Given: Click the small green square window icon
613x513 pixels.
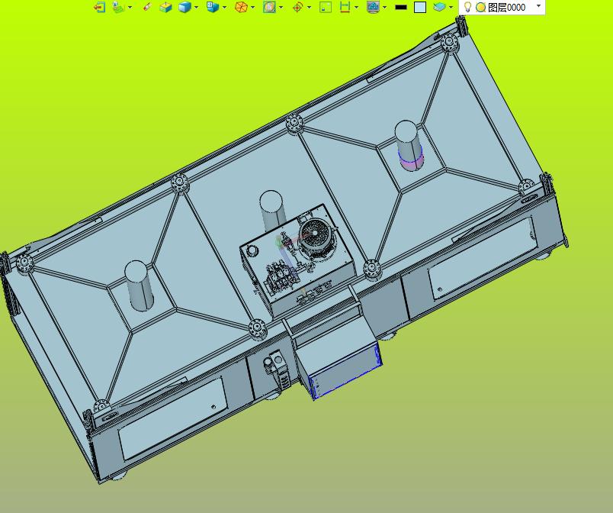Looking at the screenshot, I should tap(326, 7).
